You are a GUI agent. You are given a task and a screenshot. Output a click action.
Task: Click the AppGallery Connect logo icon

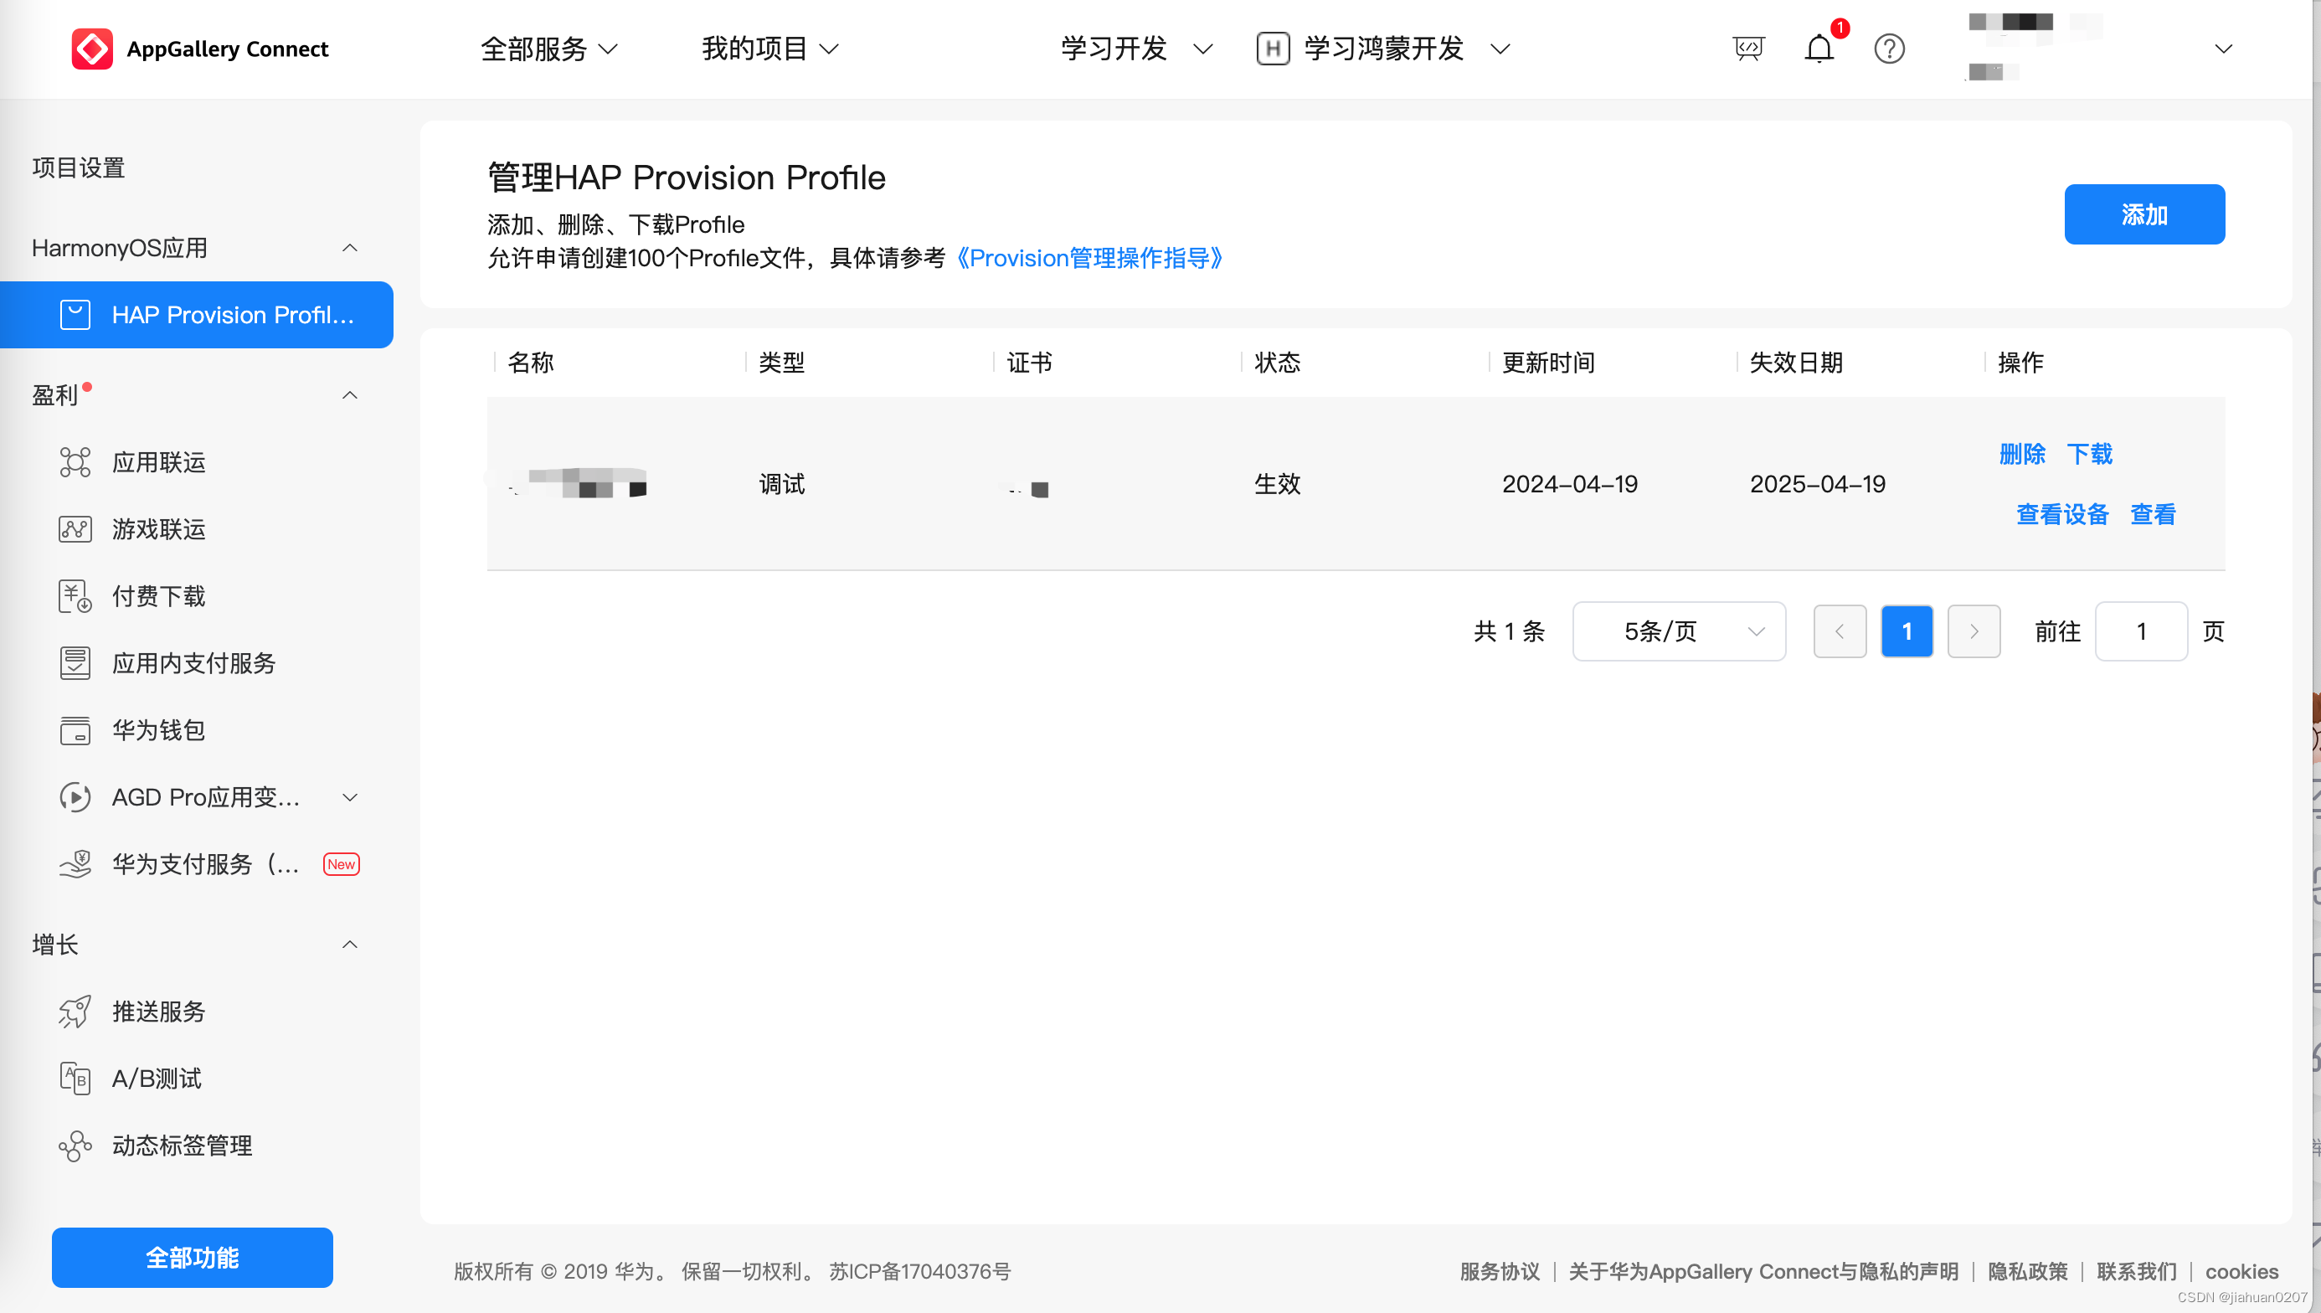[92, 49]
